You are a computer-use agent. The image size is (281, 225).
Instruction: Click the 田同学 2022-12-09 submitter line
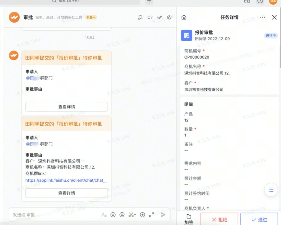pos(212,39)
